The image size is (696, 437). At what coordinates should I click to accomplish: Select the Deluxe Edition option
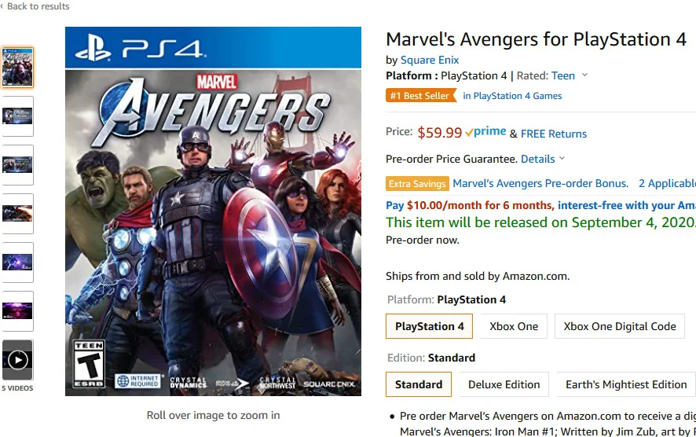(x=504, y=384)
